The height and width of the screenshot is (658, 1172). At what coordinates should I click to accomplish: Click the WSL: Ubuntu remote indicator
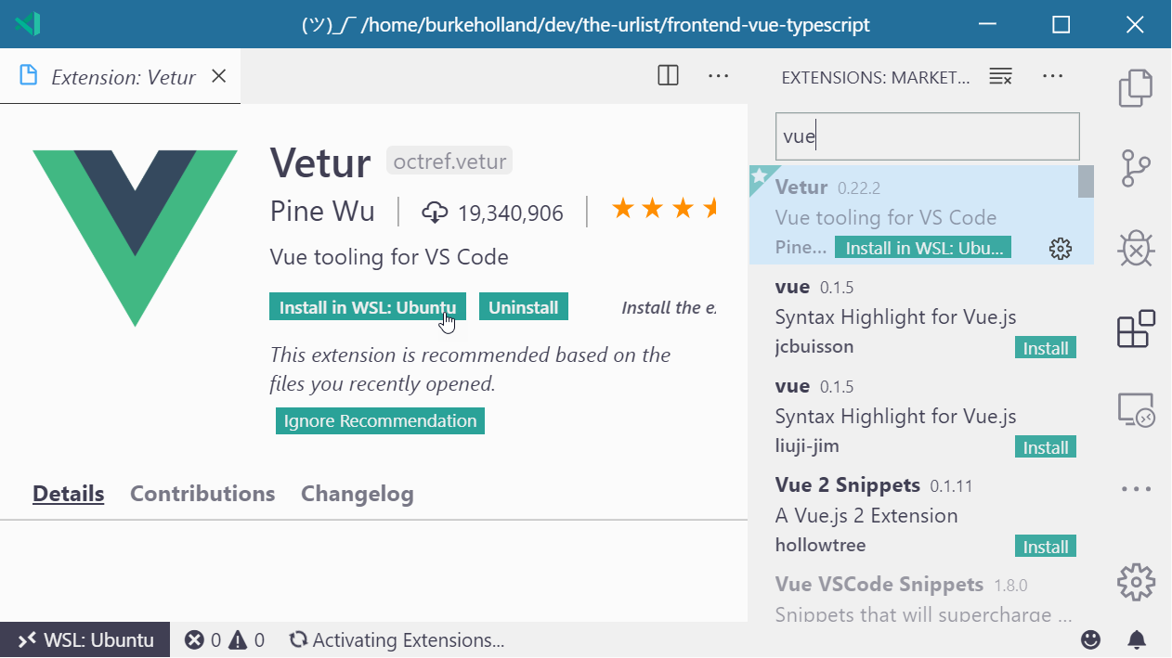(85, 639)
